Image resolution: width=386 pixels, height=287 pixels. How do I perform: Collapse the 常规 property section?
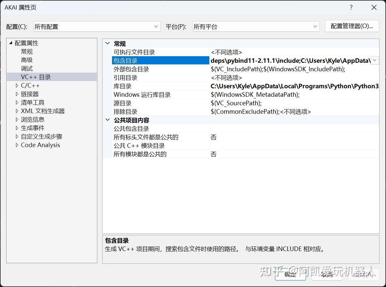click(x=107, y=43)
